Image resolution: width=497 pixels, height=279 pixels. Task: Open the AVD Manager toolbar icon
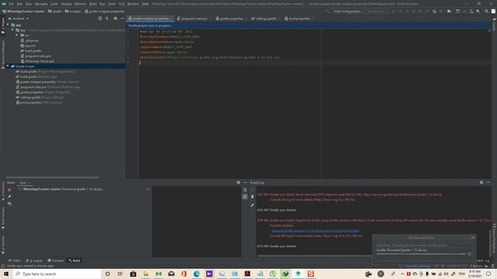[471, 11]
